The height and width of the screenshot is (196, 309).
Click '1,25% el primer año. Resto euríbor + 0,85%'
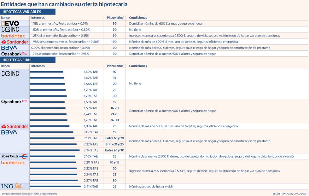[60, 36]
